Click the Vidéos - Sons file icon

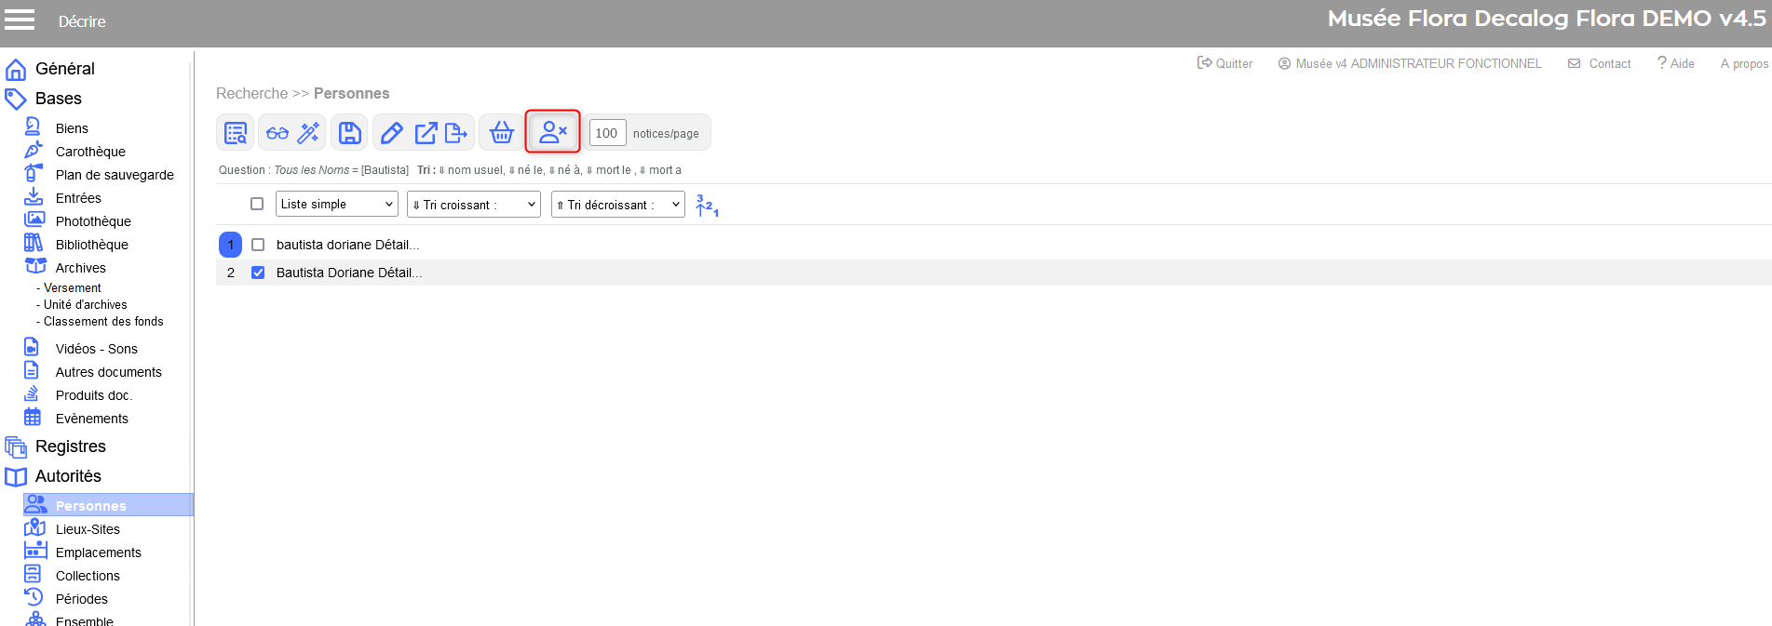tap(32, 347)
